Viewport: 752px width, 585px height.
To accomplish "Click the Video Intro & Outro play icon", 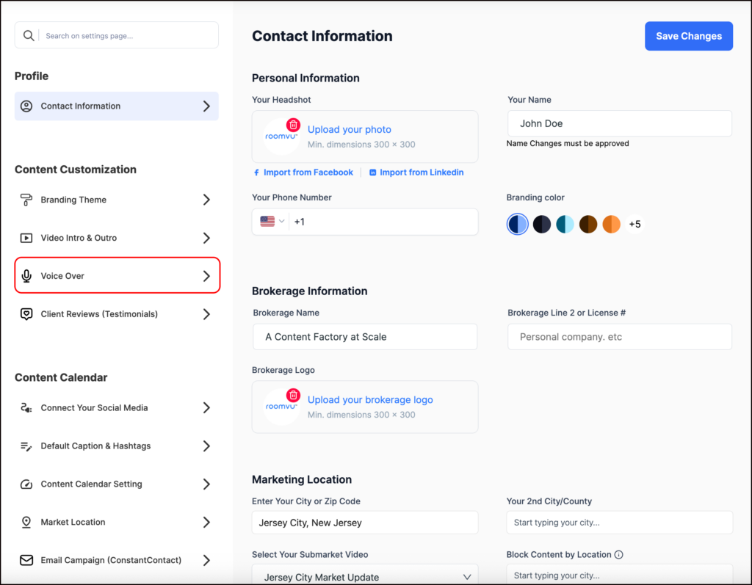I will pos(27,238).
